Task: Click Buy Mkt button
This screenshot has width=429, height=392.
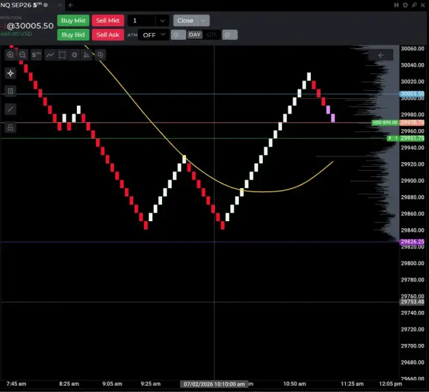Action: tap(73, 21)
